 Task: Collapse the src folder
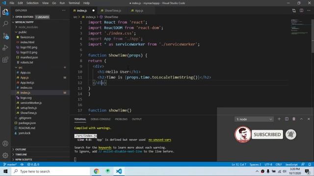click(x=40, y=67)
